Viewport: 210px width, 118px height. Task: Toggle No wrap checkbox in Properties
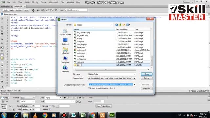50,106
